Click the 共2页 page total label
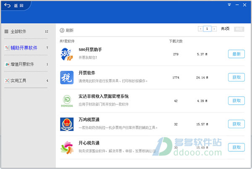 [225, 29]
